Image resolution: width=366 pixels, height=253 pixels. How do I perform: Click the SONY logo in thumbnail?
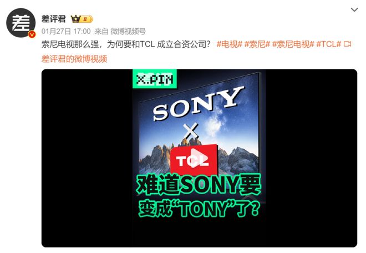tap(198, 103)
